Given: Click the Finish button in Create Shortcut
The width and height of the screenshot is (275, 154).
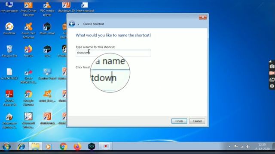Looking at the screenshot, I should coord(179,121).
